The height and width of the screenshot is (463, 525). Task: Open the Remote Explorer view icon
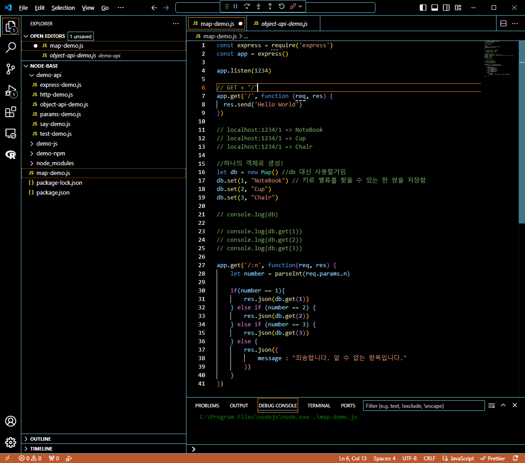click(x=11, y=134)
